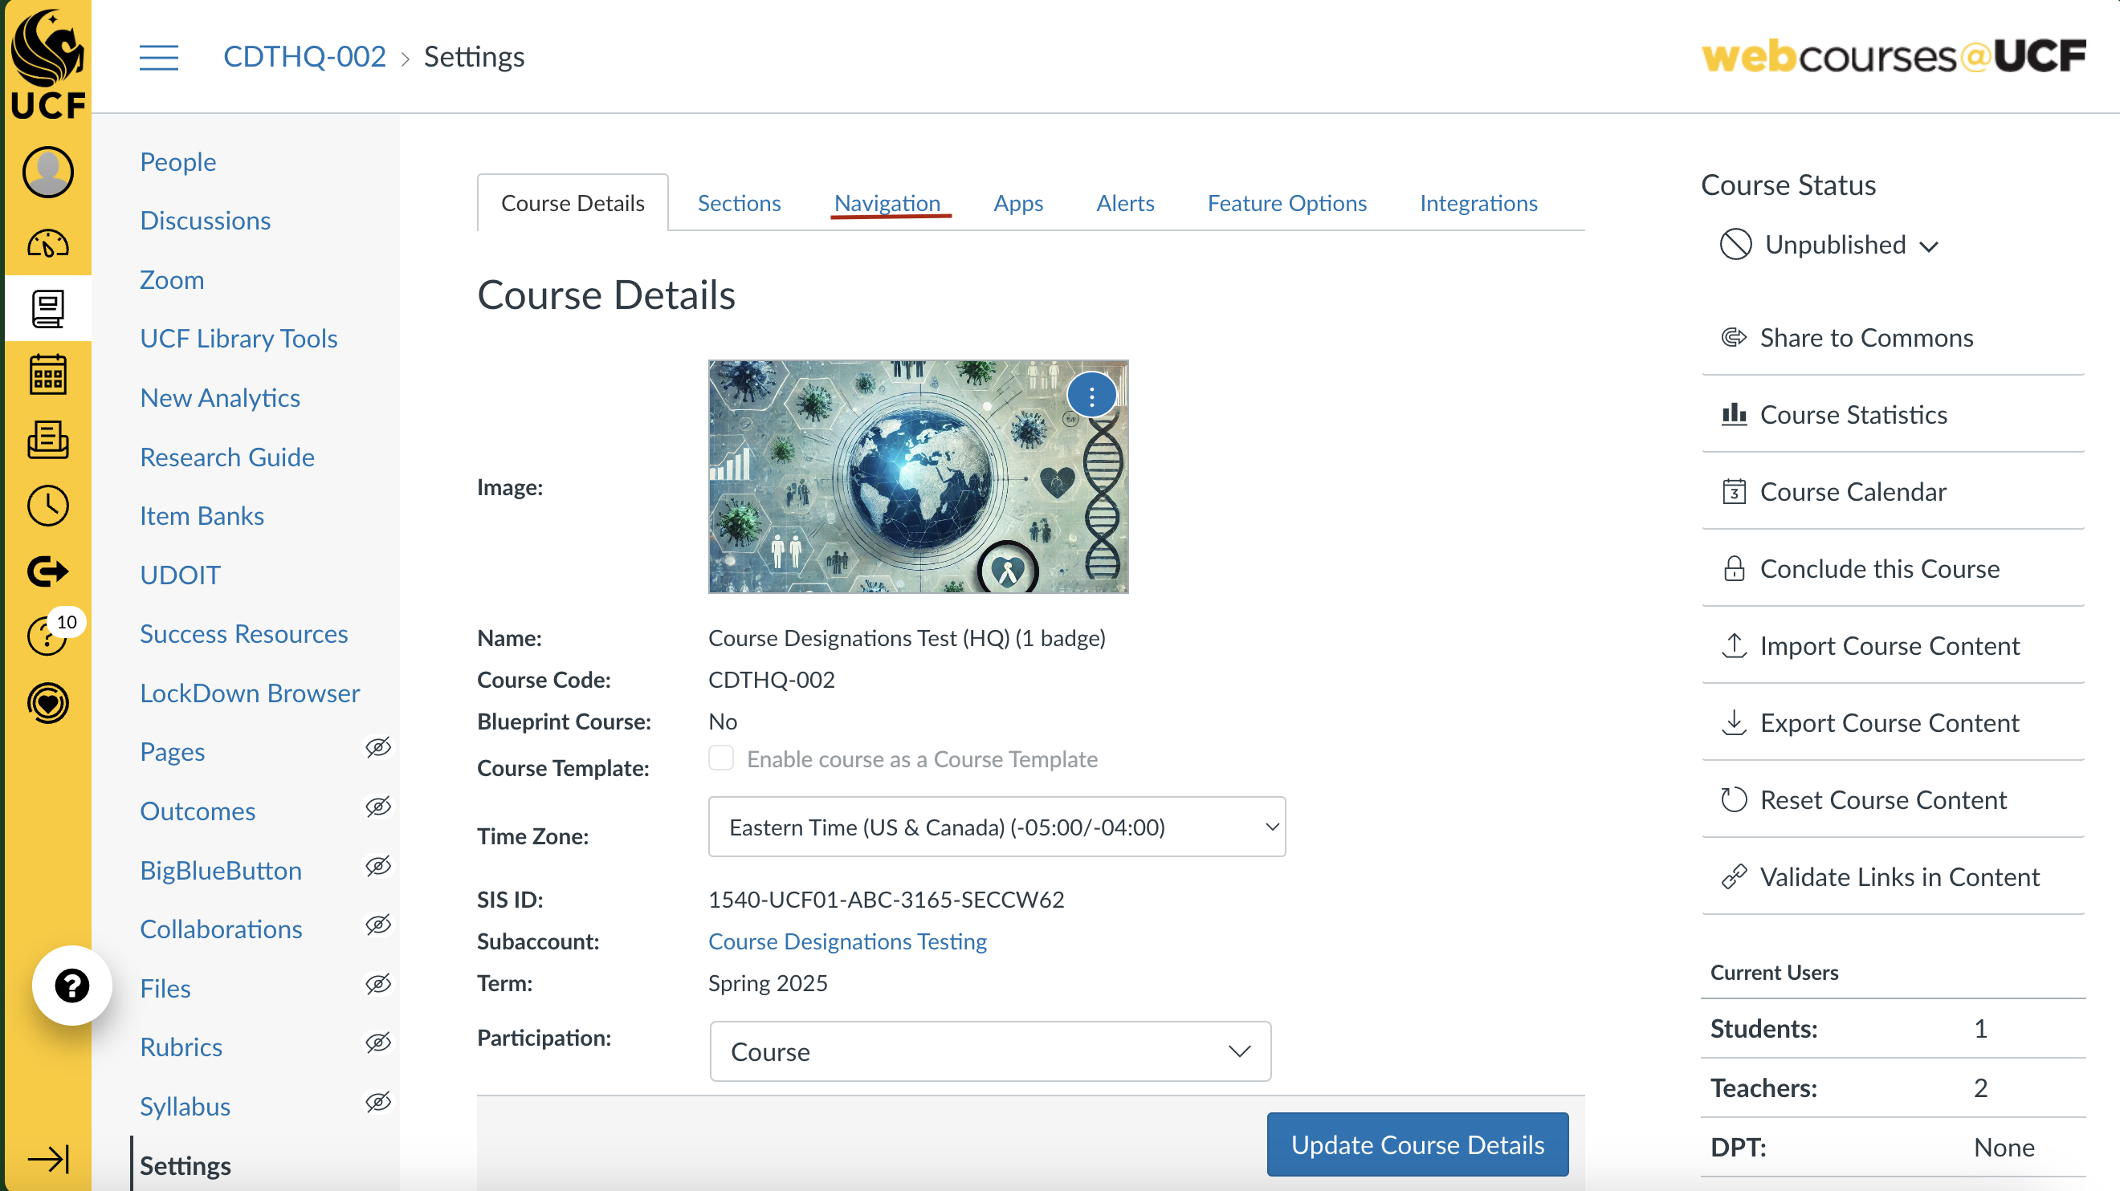Open Zoom in course navigation
The image size is (2120, 1191).
[x=172, y=279]
